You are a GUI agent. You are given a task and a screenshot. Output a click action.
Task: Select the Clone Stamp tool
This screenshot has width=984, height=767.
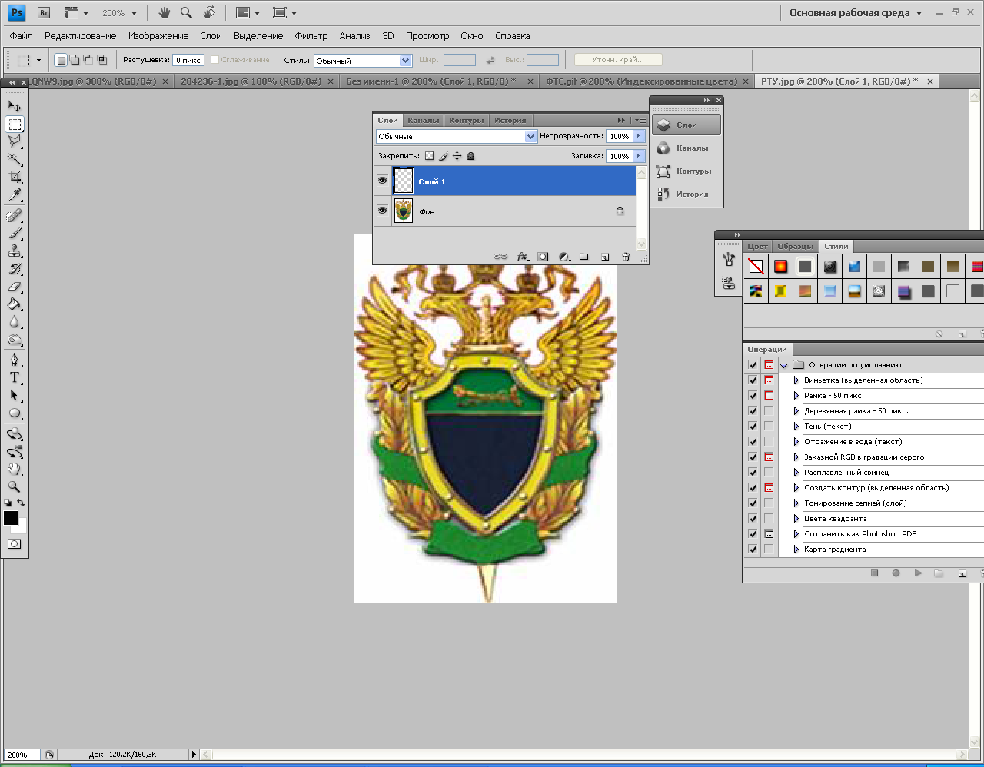tap(15, 251)
